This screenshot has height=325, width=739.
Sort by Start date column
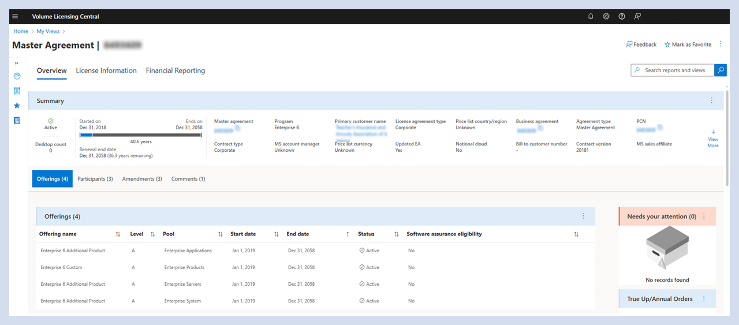click(276, 234)
